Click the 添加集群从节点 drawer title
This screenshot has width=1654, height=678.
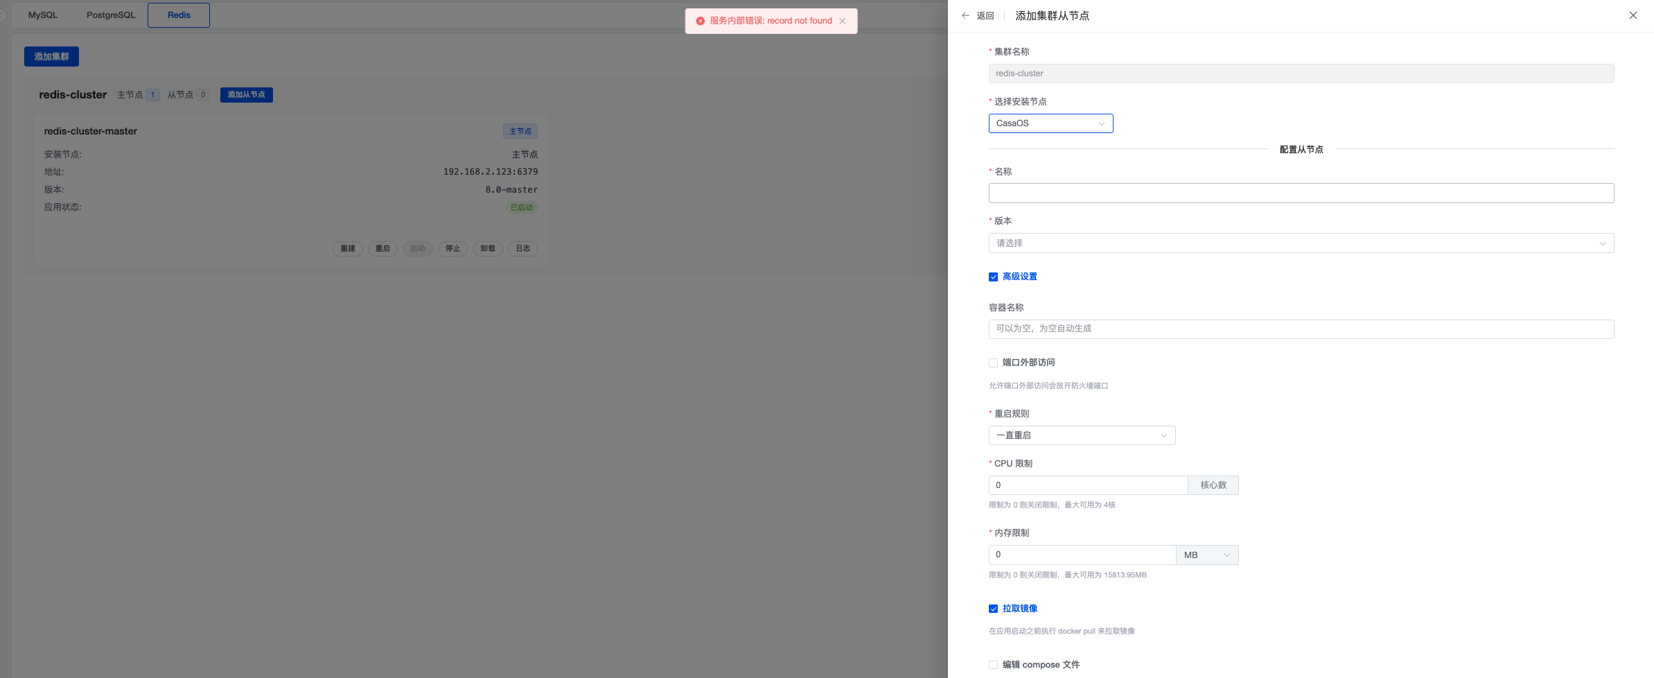point(1052,16)
